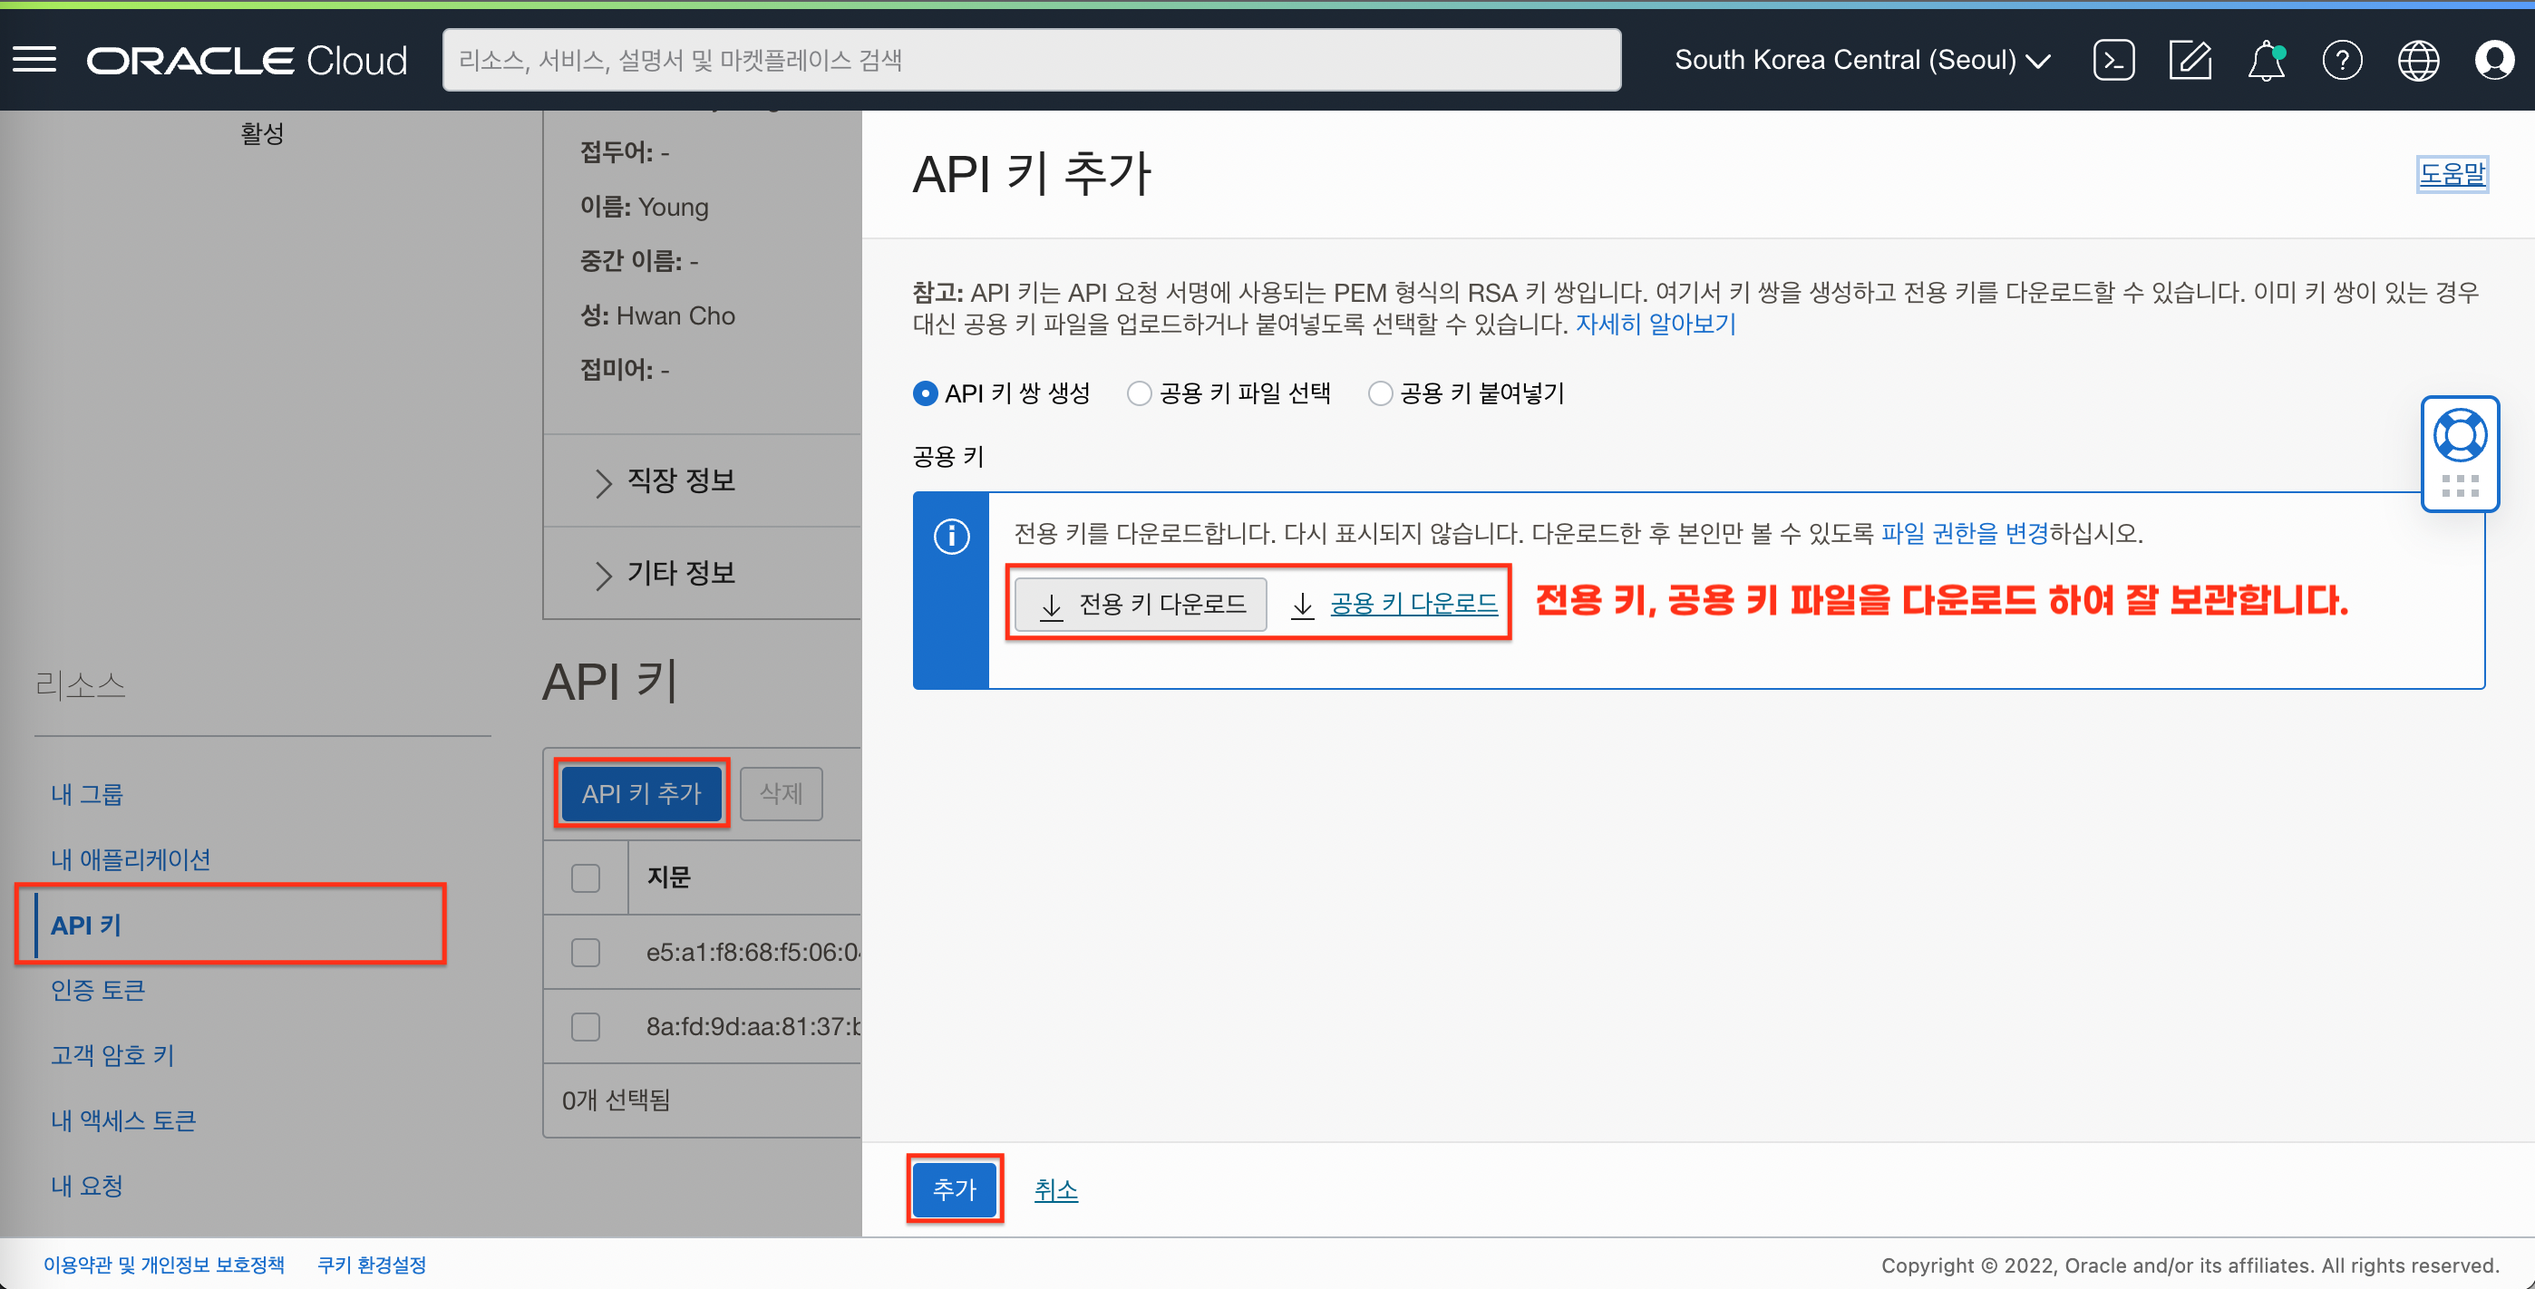Open 고객 암호 키 in the resources menu
Image resolution: width=2535 pixels, height=1289 pixels.
(x=112, y=1056)
